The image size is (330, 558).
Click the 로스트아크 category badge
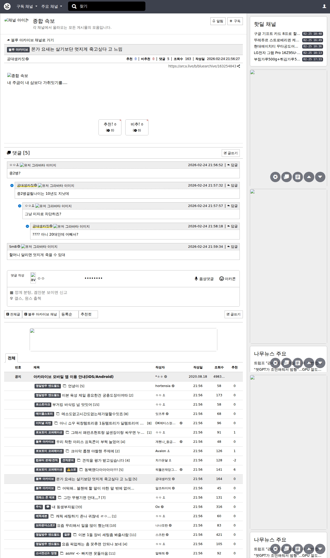pos(43,405)
